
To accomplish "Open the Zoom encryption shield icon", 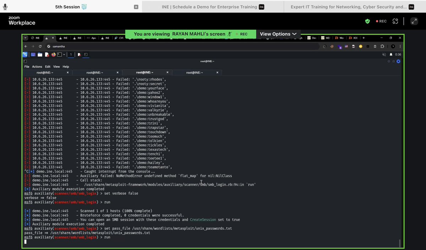I will click(367, 21).
